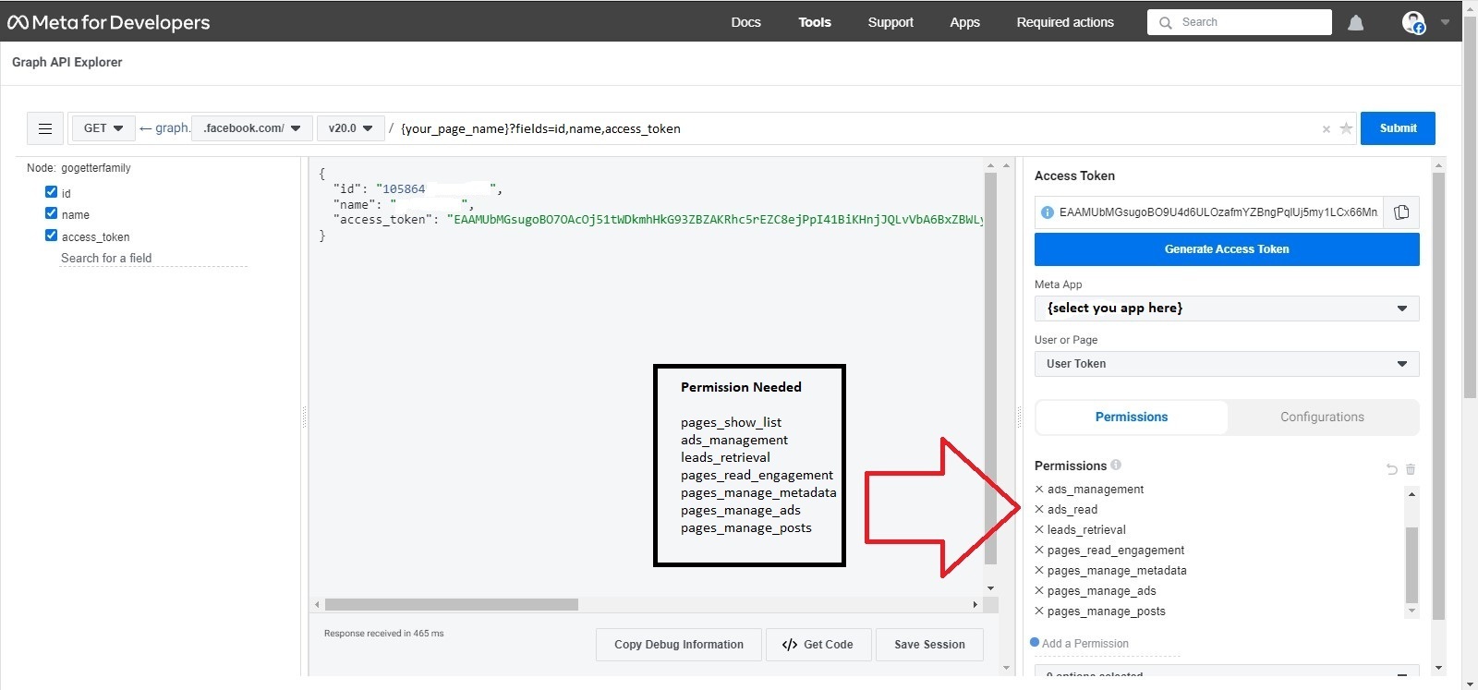Uncheck the name field checkbox
1478x690 pixels.
(x=51, y=213)
